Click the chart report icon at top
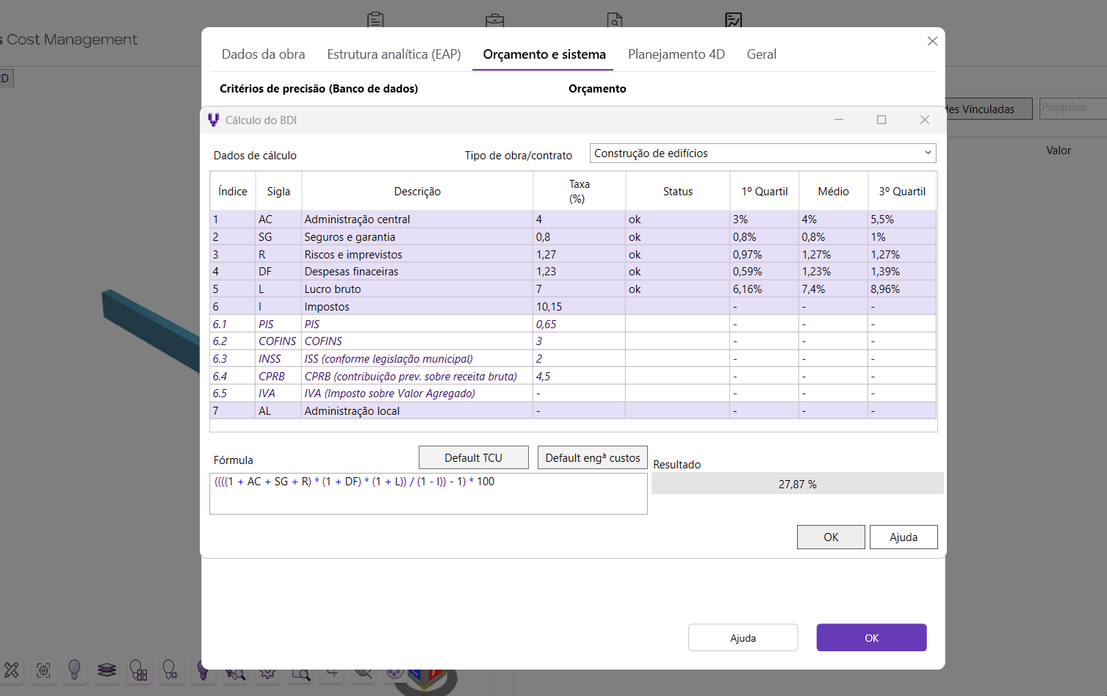 point(733,19)
